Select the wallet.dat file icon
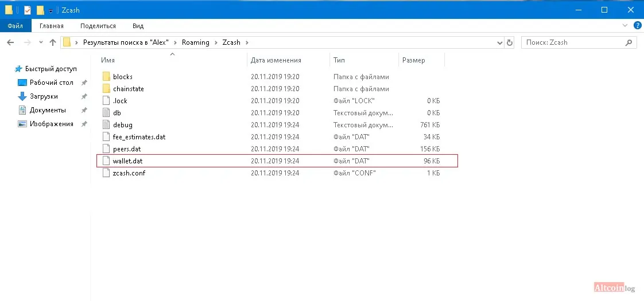The width and height of the screenshot is (644, 301). (x=106, y=161)
